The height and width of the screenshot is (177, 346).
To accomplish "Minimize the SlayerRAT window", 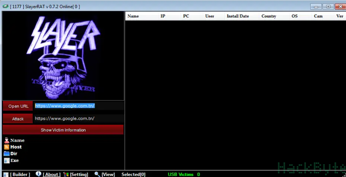I will 316,7.
